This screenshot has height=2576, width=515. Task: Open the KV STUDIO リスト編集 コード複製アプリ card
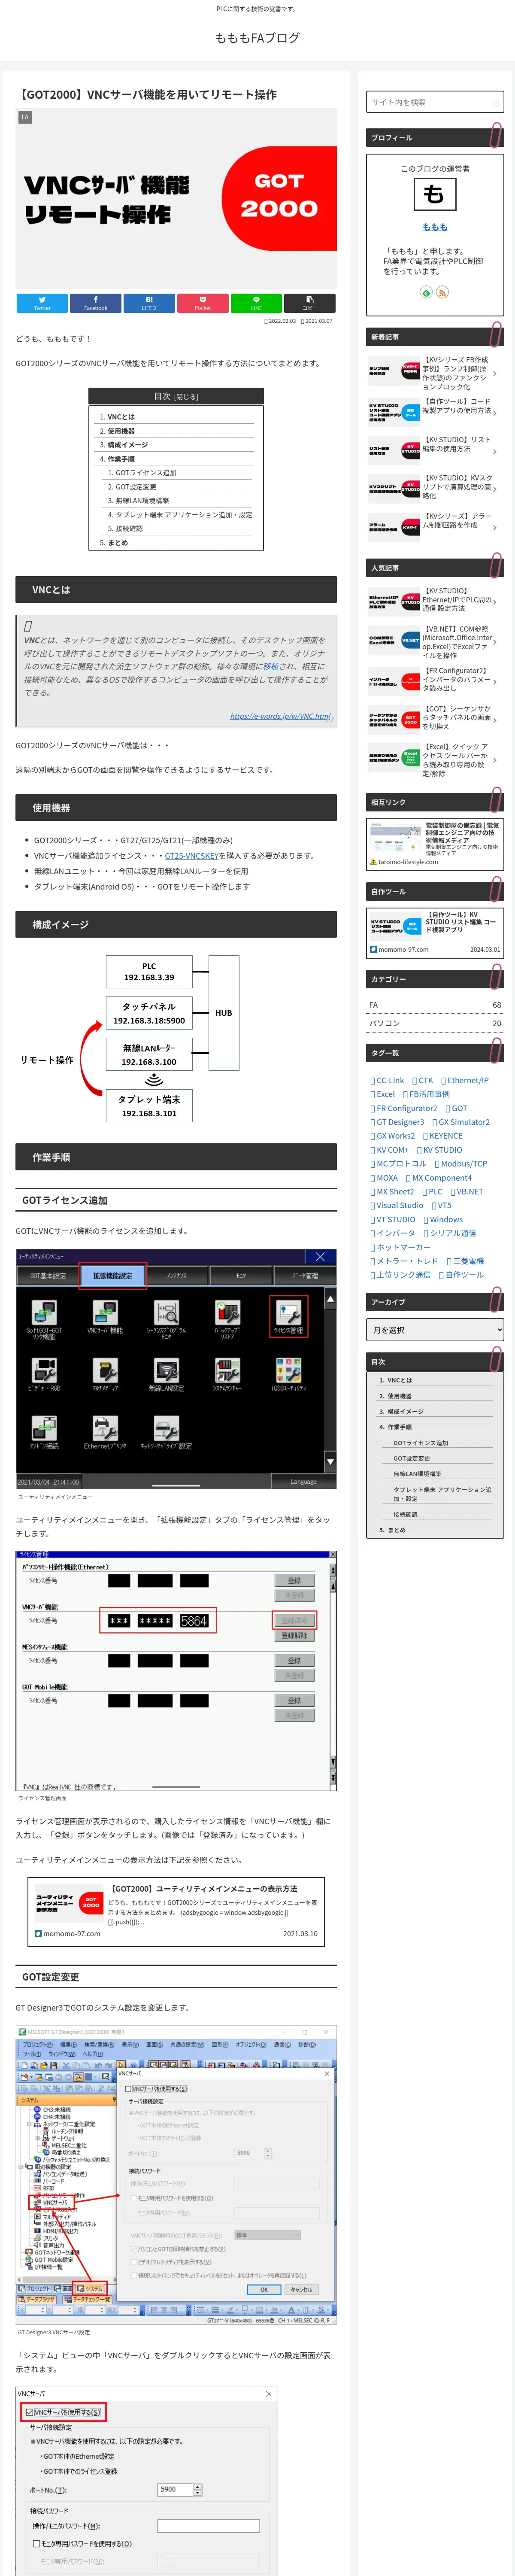click(435, 933)
